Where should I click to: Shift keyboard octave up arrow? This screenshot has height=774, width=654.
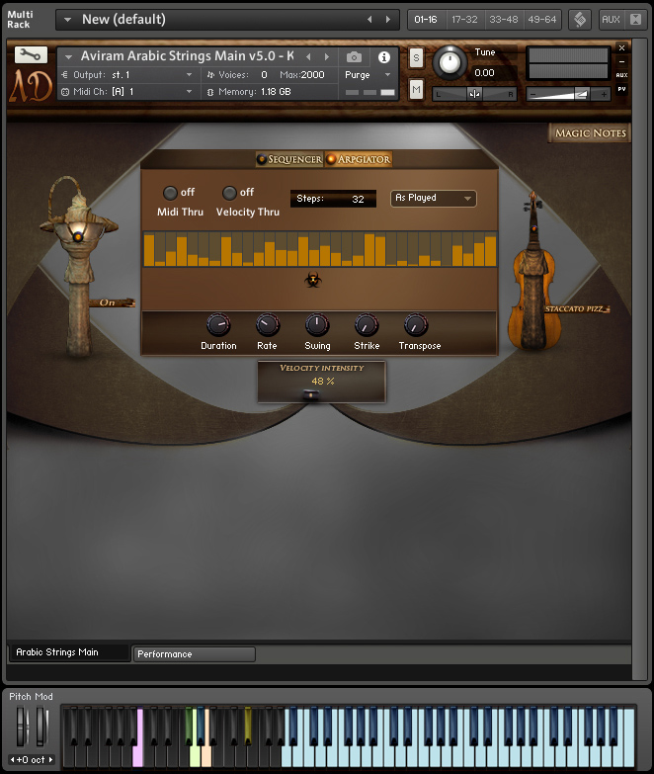pyautogui.click(x=50, y=760)
